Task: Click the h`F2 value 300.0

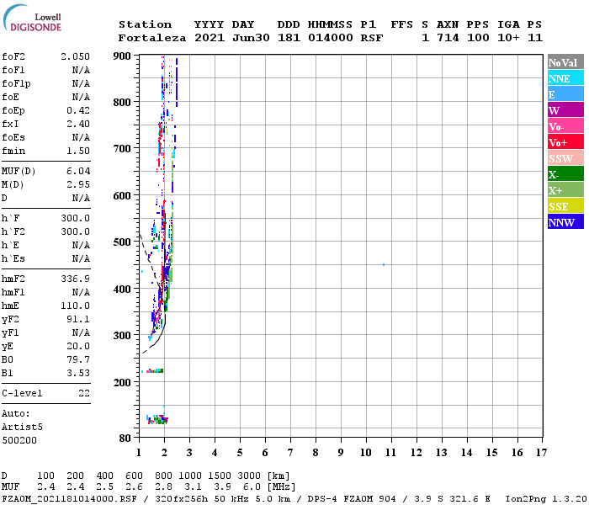Action: click(x=75, y=231)
